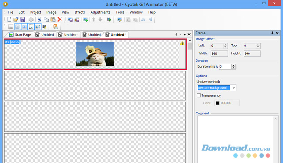Open the Tools menu

point(120,12)
